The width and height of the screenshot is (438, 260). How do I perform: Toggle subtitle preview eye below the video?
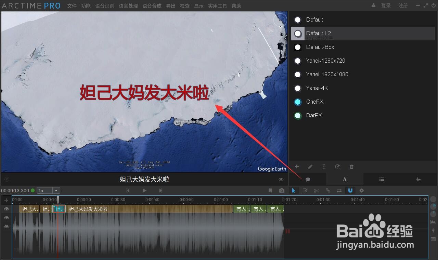[x=281, y=179]
